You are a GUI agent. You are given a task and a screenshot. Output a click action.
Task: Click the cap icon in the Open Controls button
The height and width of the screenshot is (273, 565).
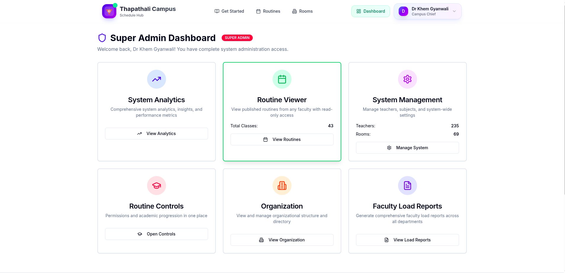click(x=140, y=234)
